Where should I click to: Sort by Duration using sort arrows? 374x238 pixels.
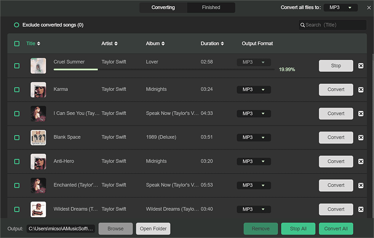click(223, 43)
